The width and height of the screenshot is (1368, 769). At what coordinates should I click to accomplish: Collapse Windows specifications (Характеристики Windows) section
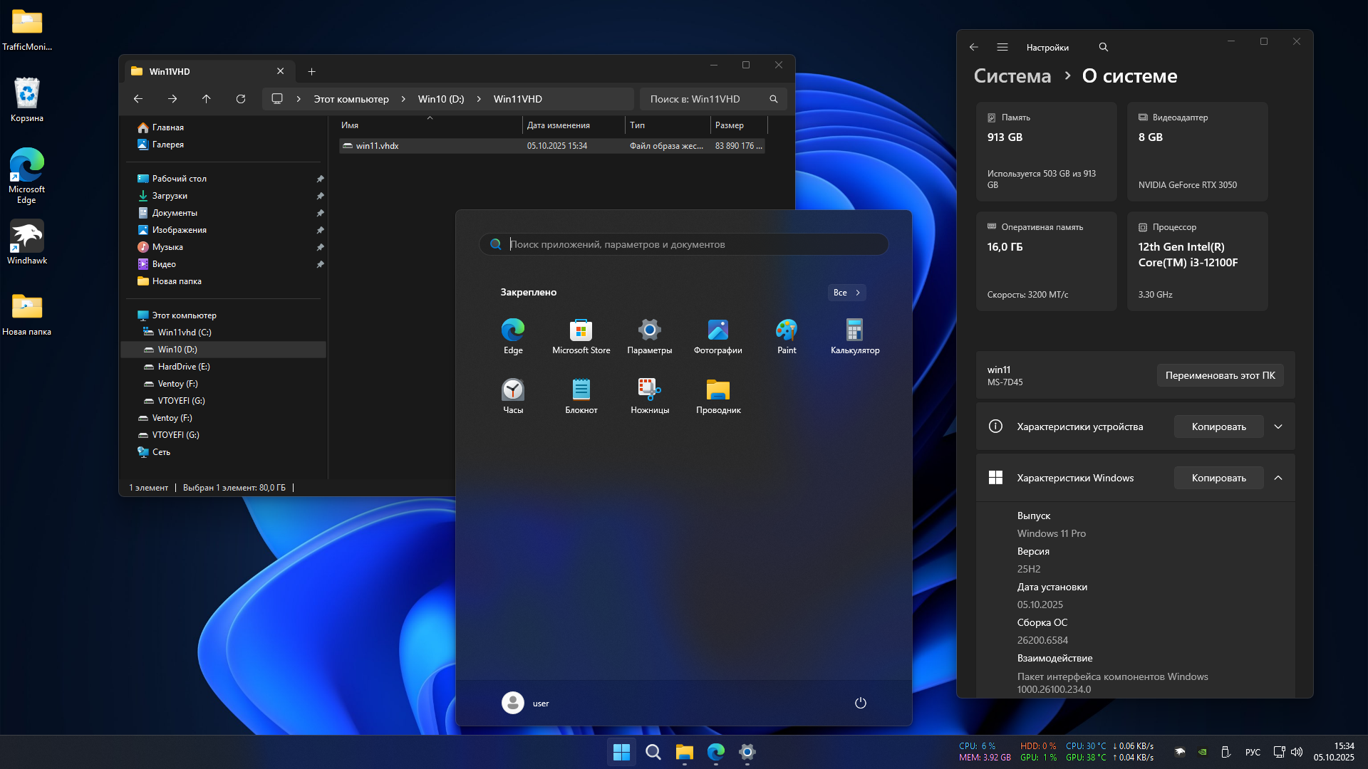1278,478
